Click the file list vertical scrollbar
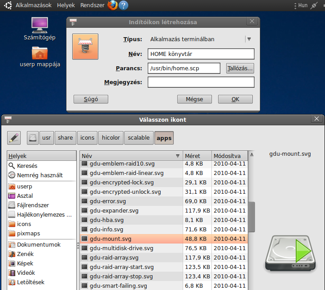This screenshot has height=290, width=325. coord(251,217)
